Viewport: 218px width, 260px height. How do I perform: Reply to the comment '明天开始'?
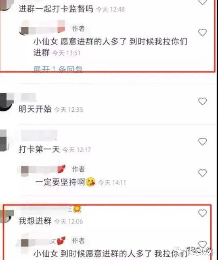pos(35,109)
